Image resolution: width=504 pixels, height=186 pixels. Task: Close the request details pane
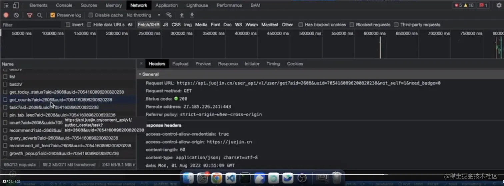pyautogui.click(x=141, y=64)
